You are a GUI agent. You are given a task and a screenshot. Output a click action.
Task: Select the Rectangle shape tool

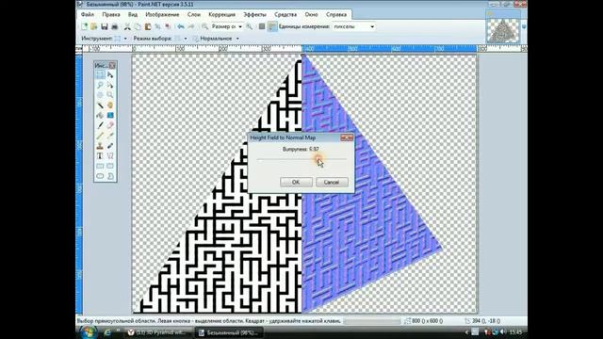(100, 166)
